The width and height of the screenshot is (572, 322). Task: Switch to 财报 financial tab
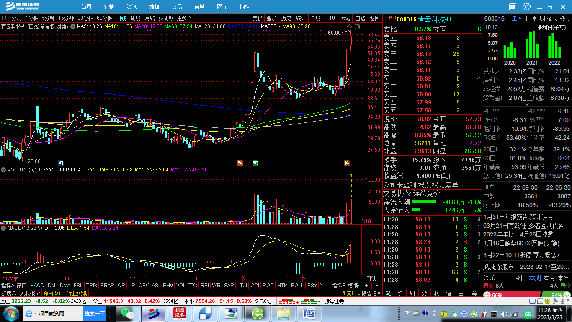[546, 18]
